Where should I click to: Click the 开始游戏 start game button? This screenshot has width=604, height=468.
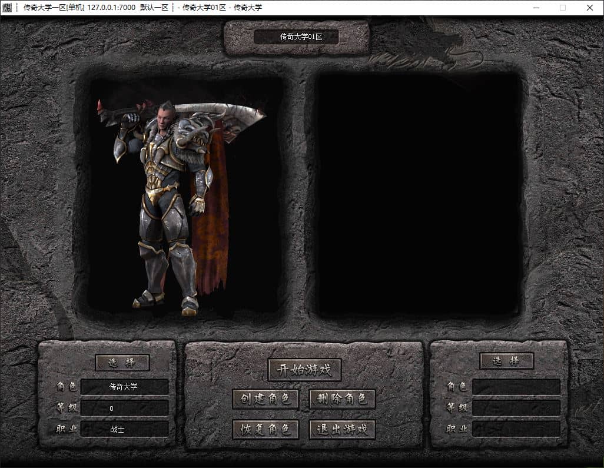click(x=304, y=370)
